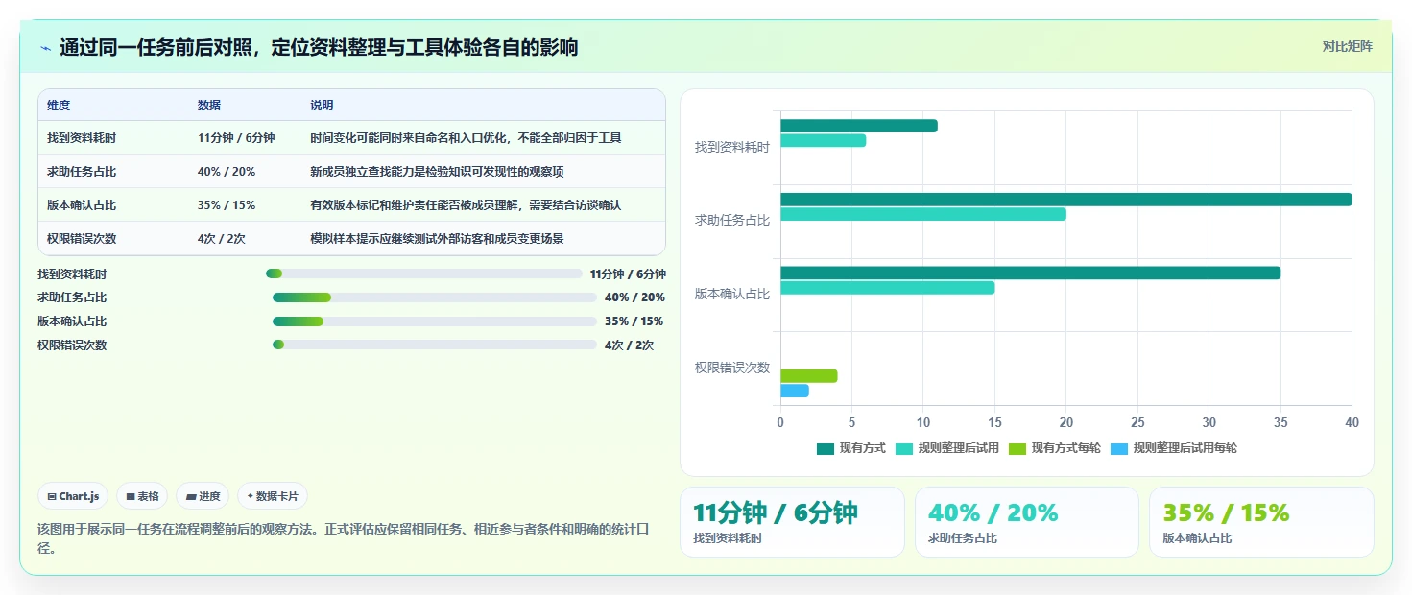Image resolution: width=1412 pixels, height=595 pixels.
Task: Click the 10 tick on the chart axis
Action: point(923,422)
